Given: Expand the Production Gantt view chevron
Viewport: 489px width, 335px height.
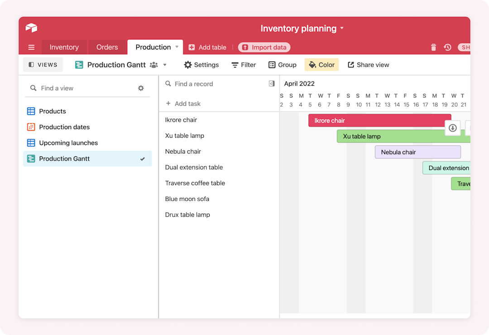Looking at the screenshot, I should 165,65.
